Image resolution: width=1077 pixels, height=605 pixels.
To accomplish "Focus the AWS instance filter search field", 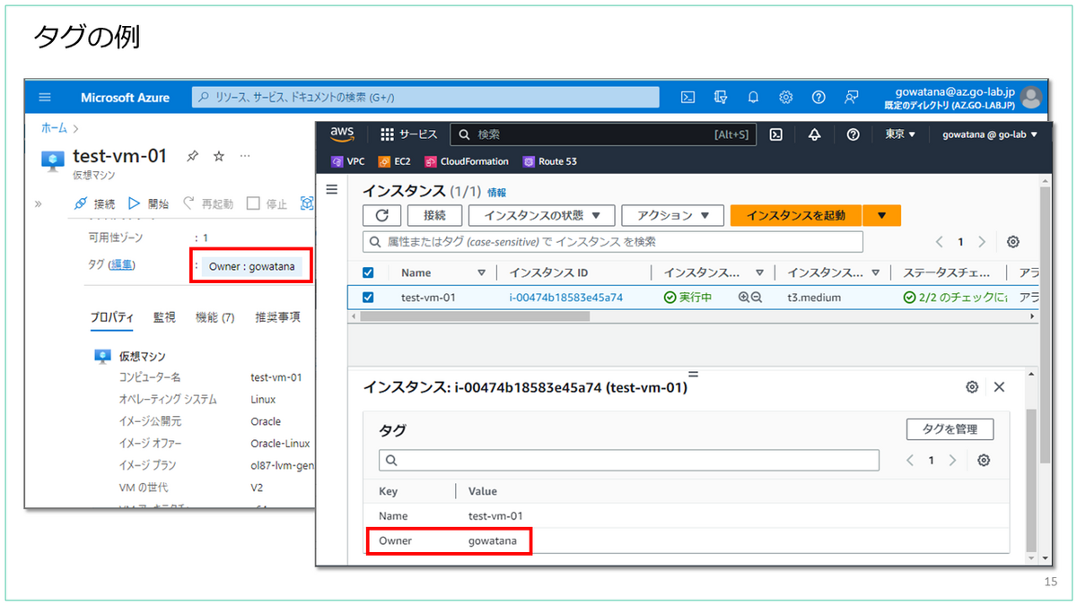I will pos(613,242).
